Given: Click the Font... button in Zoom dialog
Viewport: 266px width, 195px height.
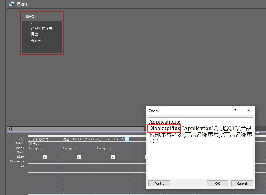Looking at the screenshot, I should (159, 183).
